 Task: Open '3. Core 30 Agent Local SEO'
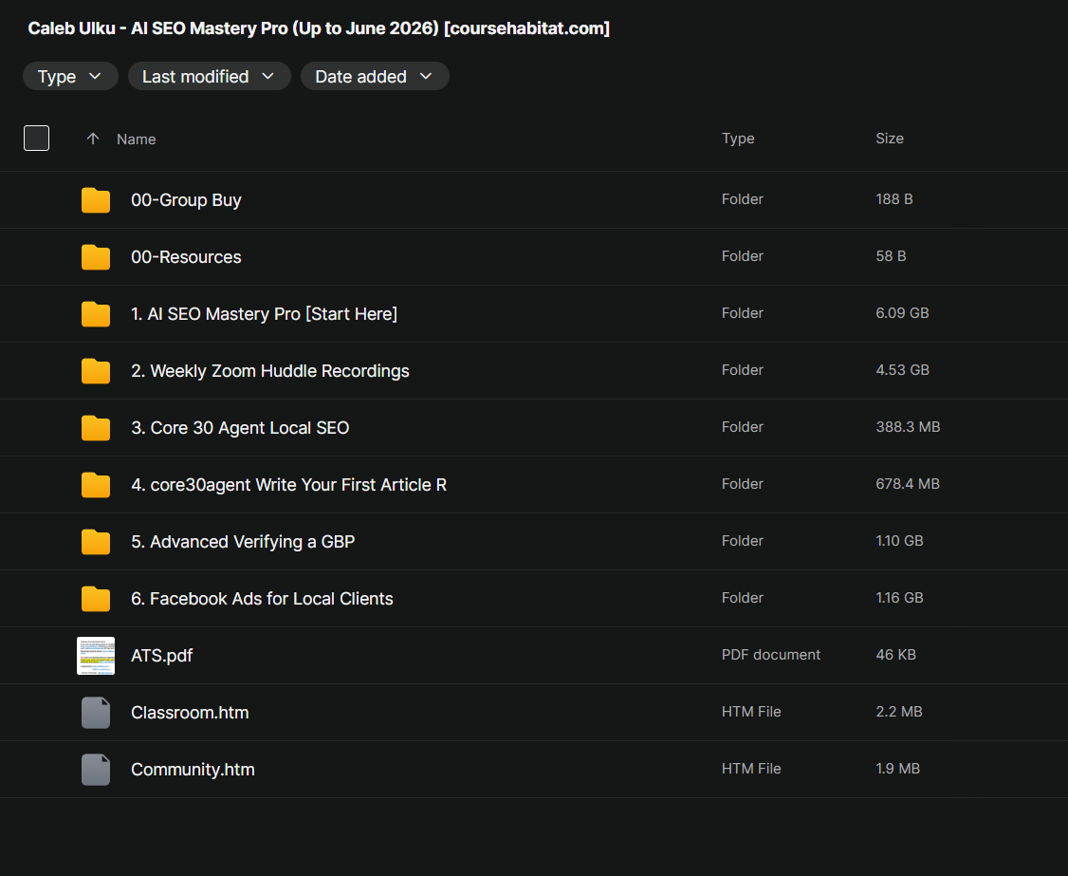(240, 428)
